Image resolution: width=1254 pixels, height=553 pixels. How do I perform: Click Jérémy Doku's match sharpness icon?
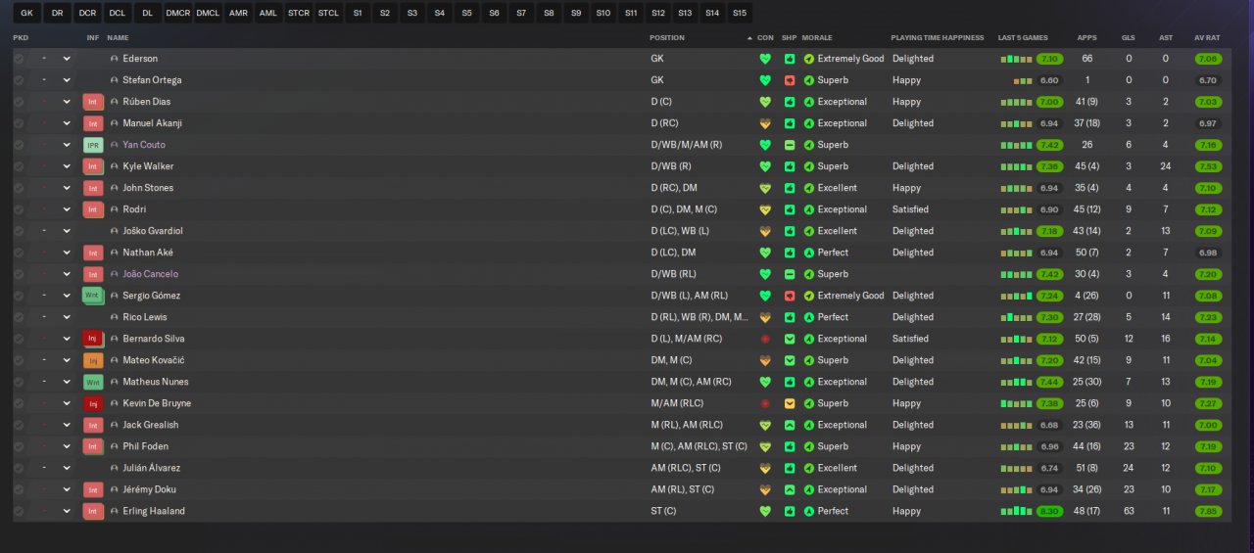(x=790, y=489)
